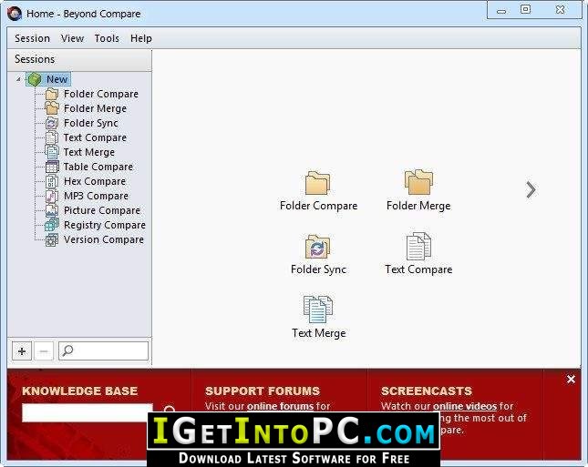588x467 pixels.
Task: Open the Help menu
Action: (141, 38)
